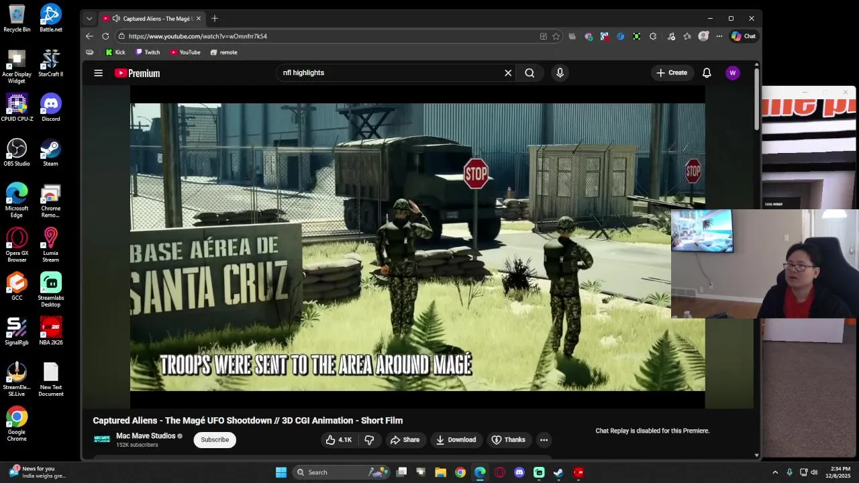Add page to favorites star
Viewport: 859px width, 483px height.
pos(556,36)
